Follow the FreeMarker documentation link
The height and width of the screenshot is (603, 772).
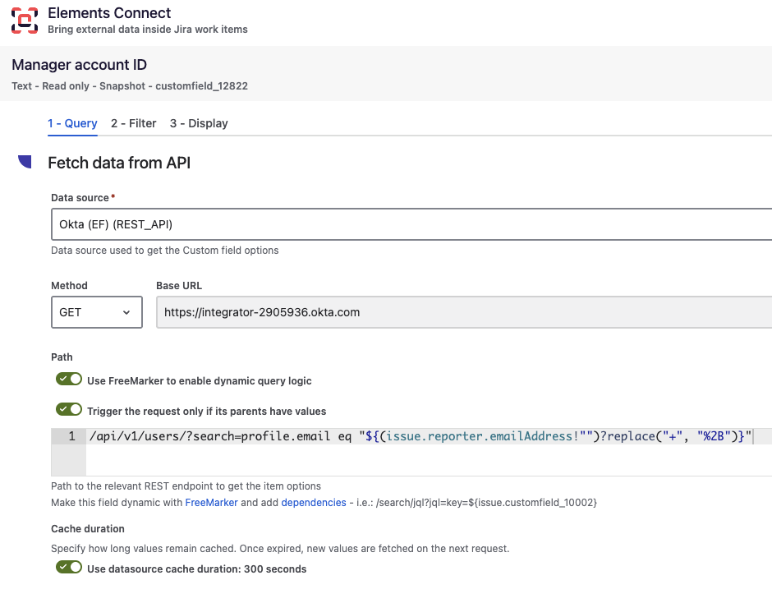211,503
